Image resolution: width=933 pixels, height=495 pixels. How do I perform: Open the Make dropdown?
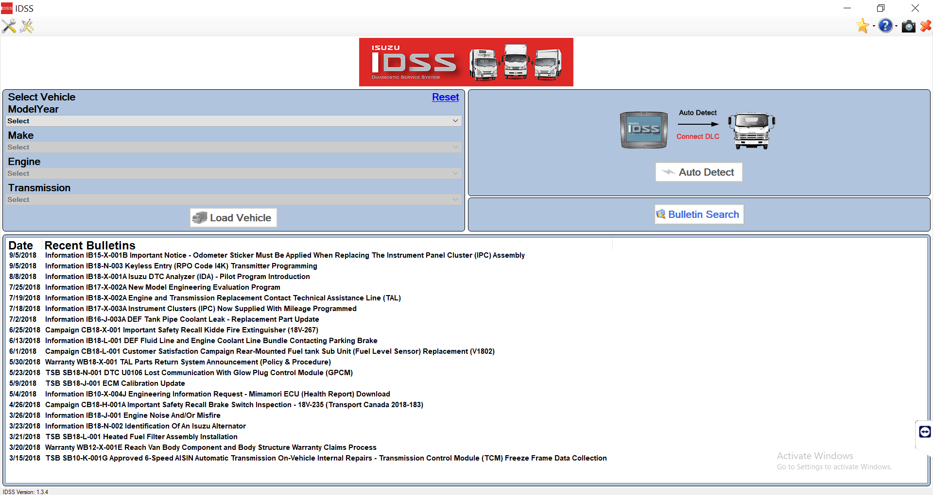pos(233,147)
